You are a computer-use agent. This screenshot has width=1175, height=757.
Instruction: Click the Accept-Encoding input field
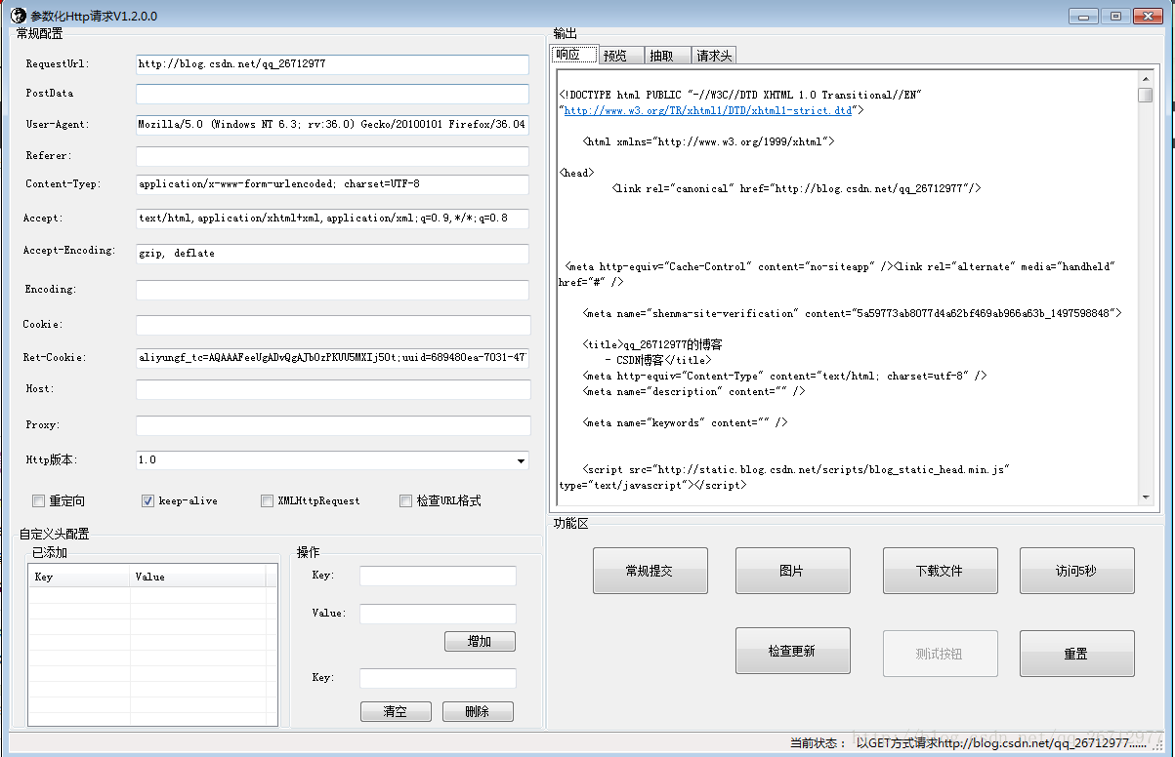tap(332, 254)
